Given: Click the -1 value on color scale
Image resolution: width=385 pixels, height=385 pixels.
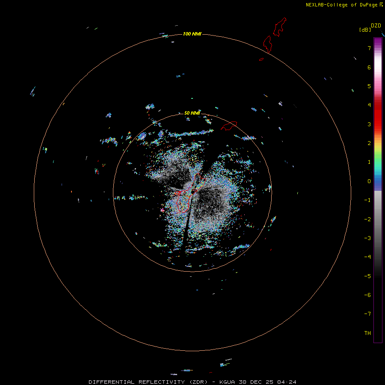Looking at the screenshot, I should click(367, 200).
